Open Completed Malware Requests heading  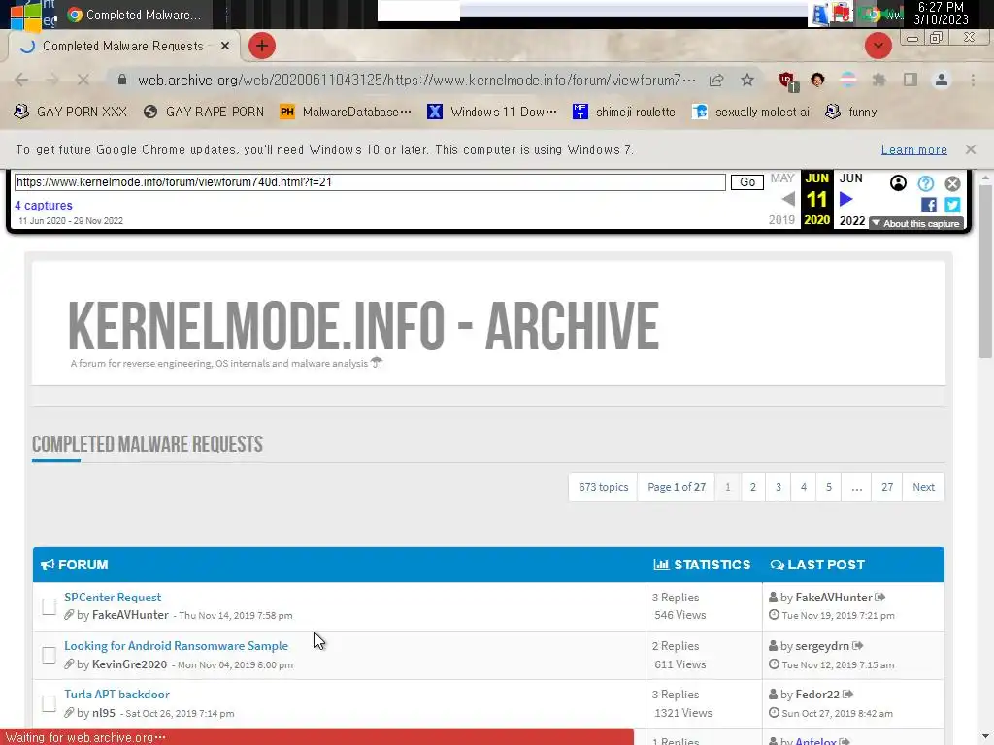[148, 444]
